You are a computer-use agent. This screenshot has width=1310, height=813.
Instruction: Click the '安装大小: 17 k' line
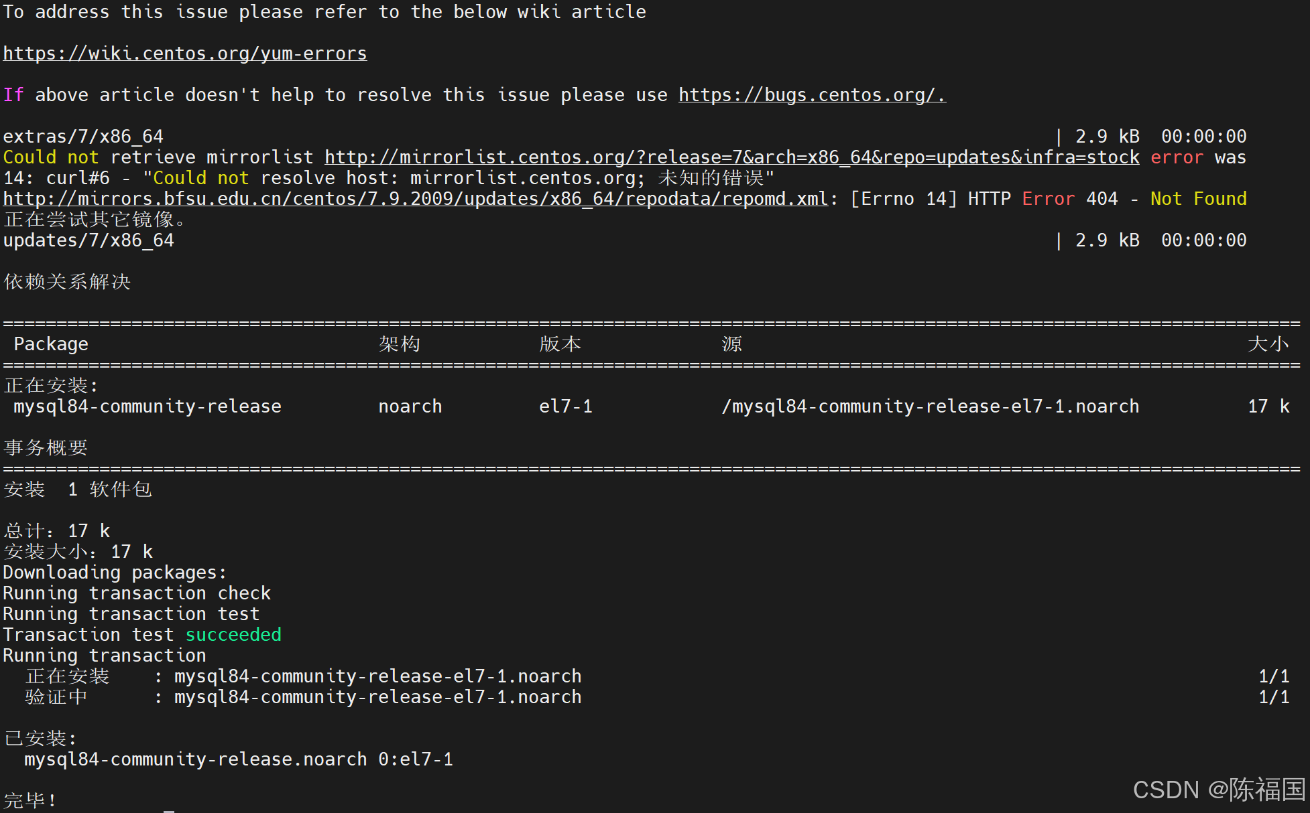(x=78, y=552)
